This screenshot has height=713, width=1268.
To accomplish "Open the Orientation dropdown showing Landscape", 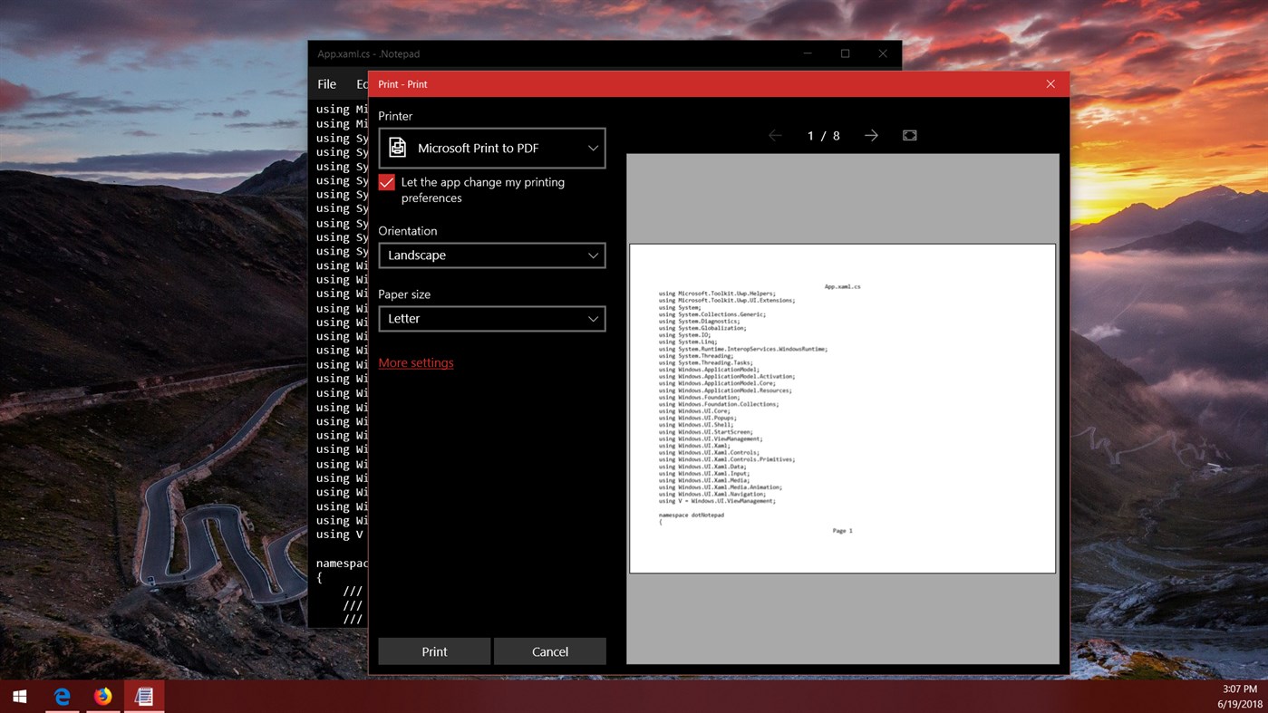I will [492, 255].
